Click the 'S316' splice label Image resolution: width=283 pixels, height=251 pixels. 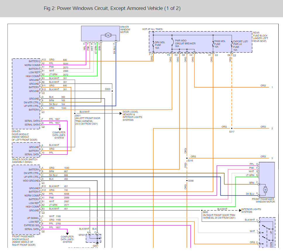[x=190, y=161]
